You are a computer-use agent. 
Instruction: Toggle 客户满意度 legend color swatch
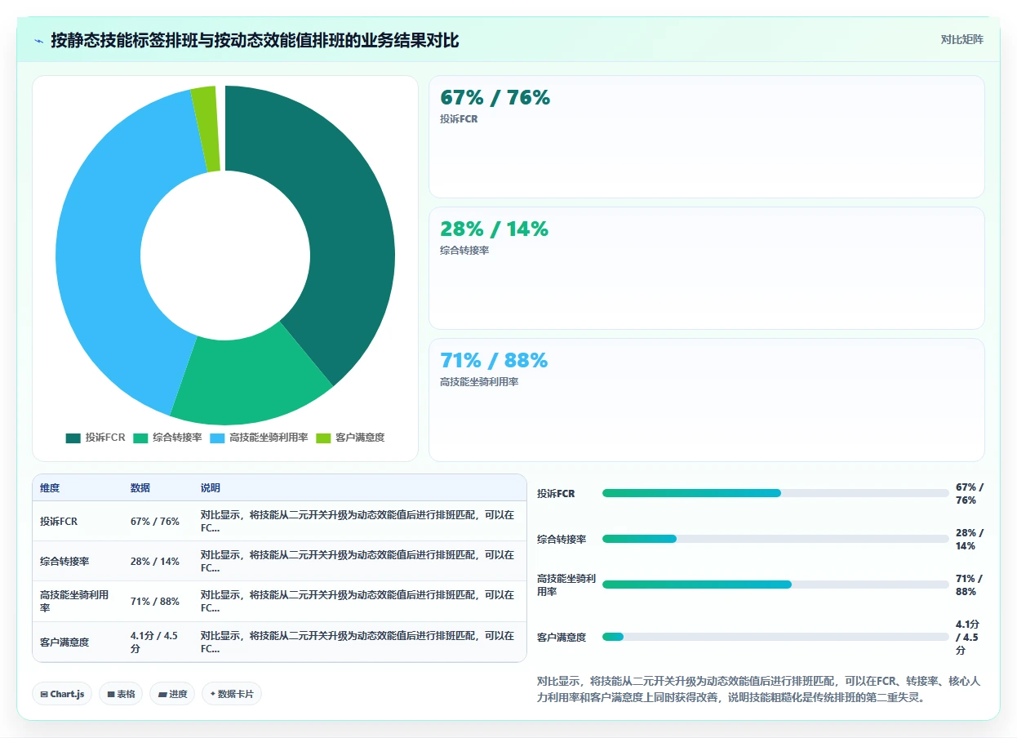point(323,438)
